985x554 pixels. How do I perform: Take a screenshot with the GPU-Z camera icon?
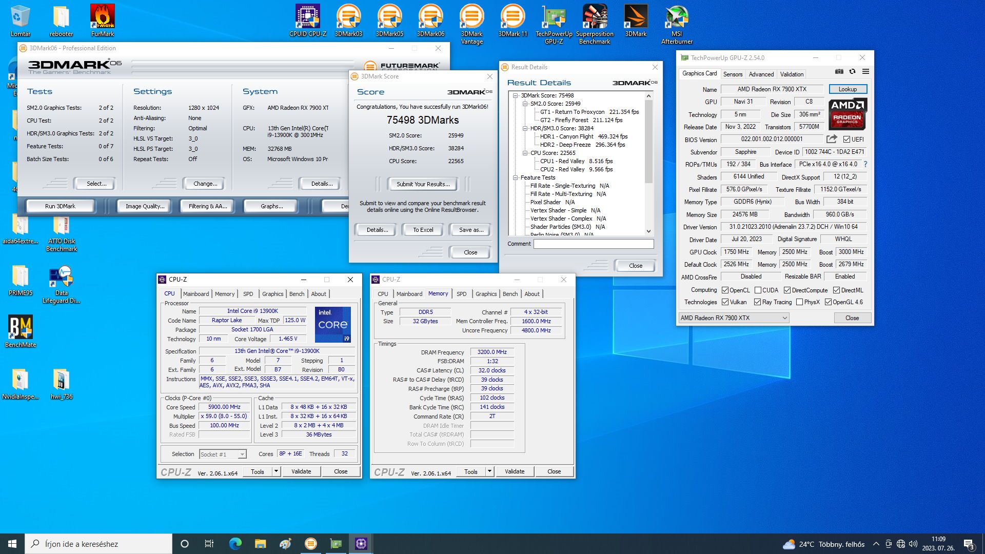pos(839,72)
